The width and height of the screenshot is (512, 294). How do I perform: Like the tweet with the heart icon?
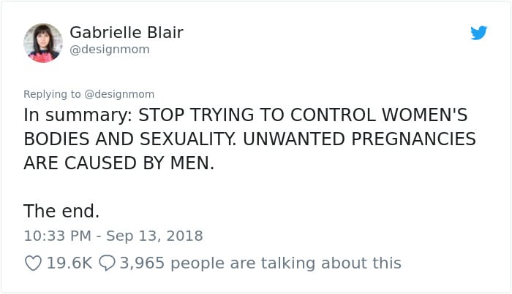tap(33, 263)
